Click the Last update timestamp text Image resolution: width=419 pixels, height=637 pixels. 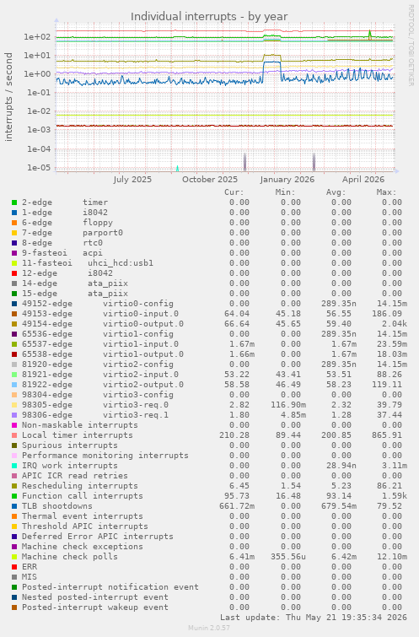point(314,617)
